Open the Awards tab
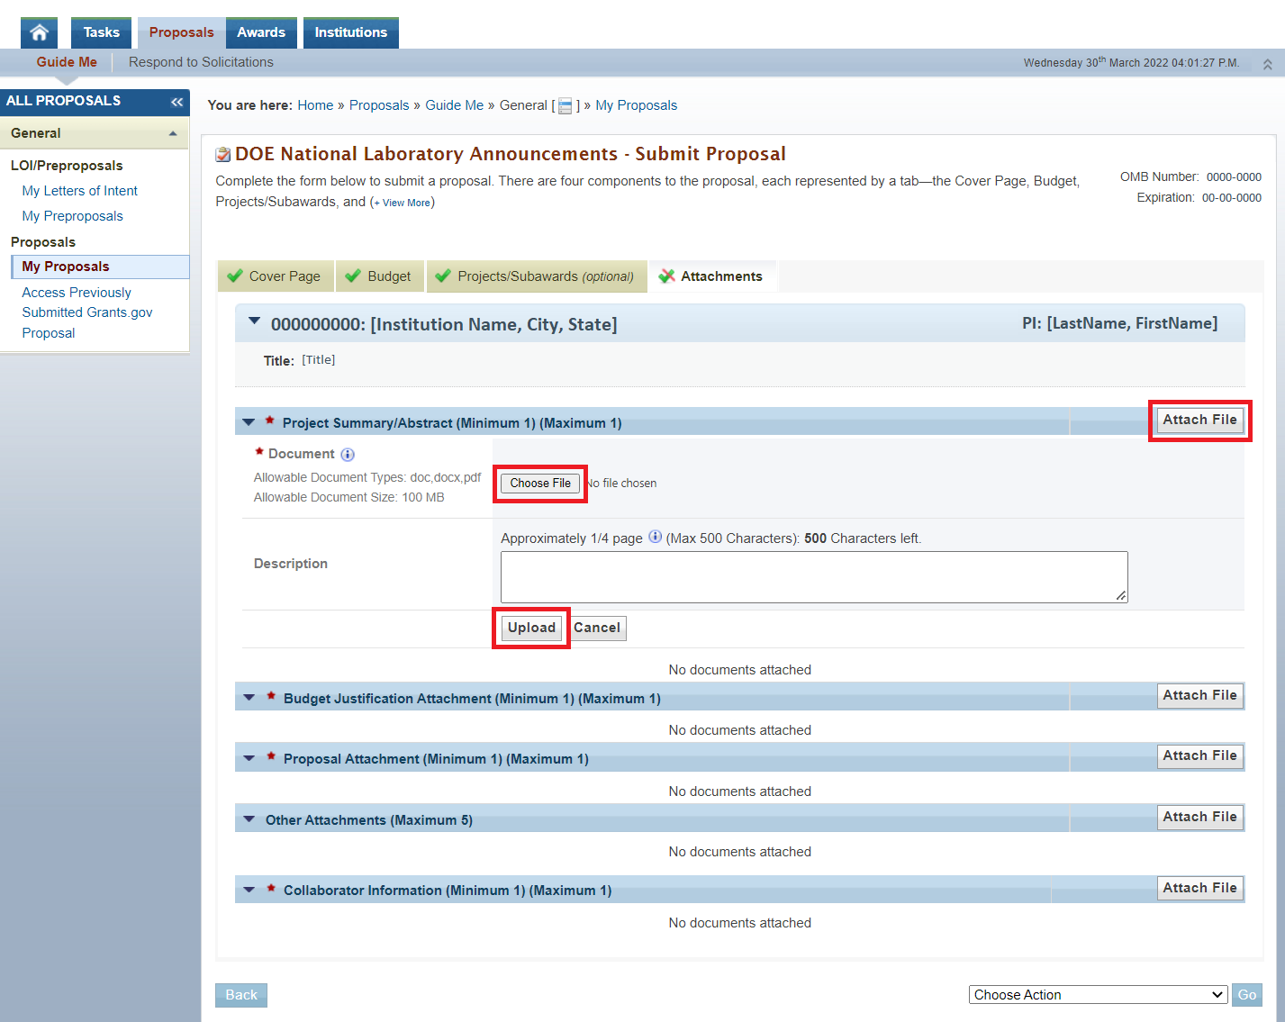The width and height of the screenshot is (1285, 1022). 261,32
